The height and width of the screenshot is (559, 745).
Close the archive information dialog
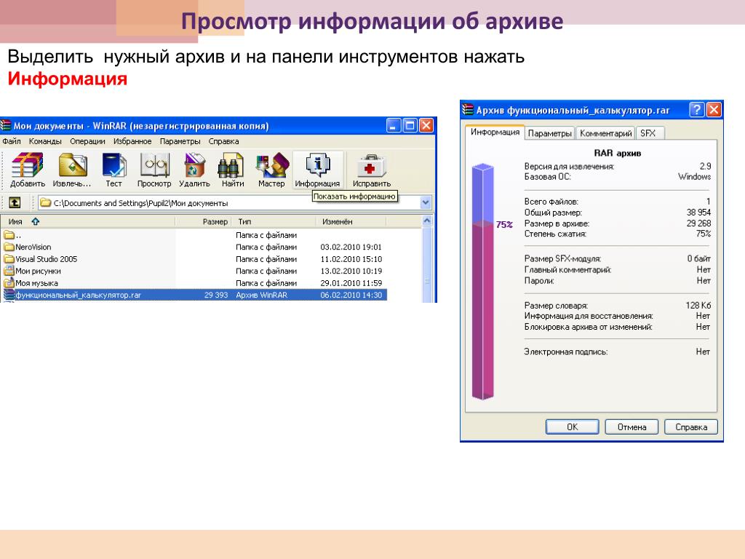[714, 111]
